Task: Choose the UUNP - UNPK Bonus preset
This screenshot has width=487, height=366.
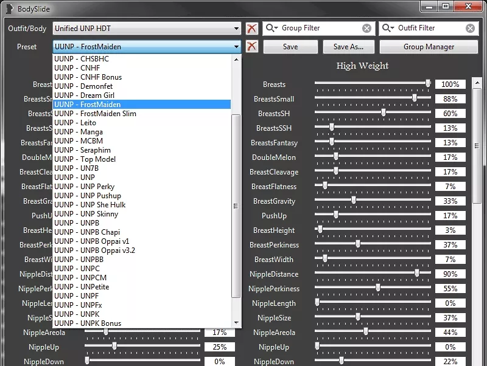Action: (142, 323)
